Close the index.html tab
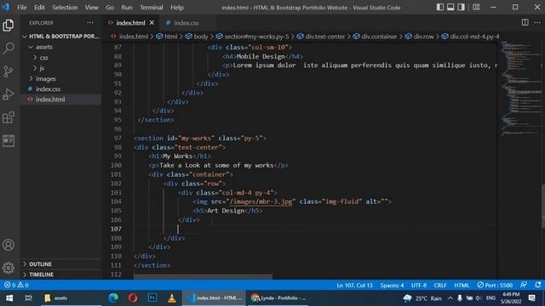This screenshot has width=545, height=306. pyautogui.click(x=152, y=23)
